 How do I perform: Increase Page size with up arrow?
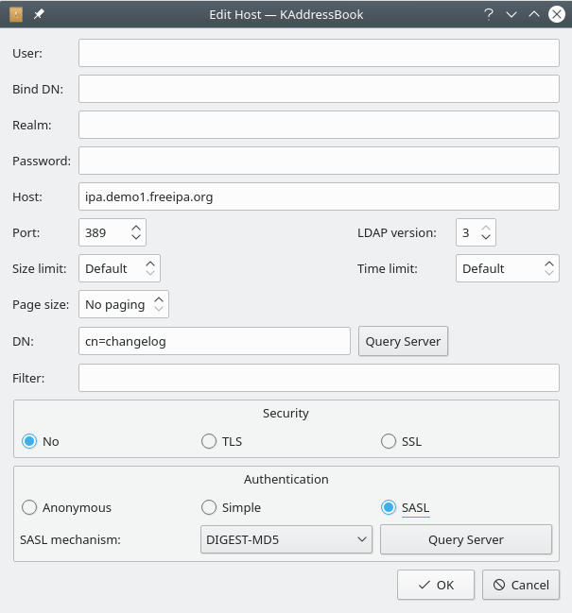(x=159, y=299)
